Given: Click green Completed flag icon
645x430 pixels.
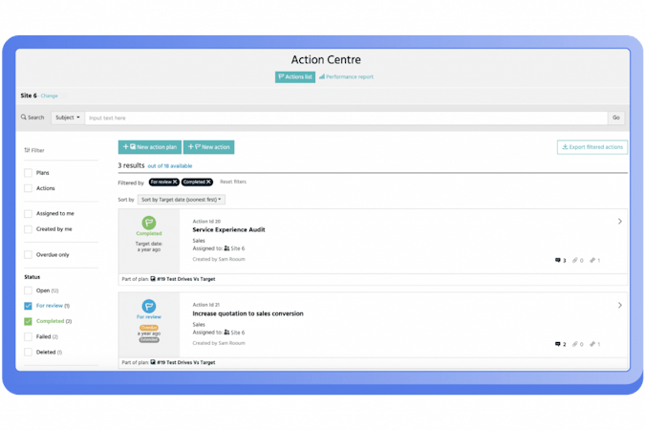Looking at the screenshot, I should [149, 223].
